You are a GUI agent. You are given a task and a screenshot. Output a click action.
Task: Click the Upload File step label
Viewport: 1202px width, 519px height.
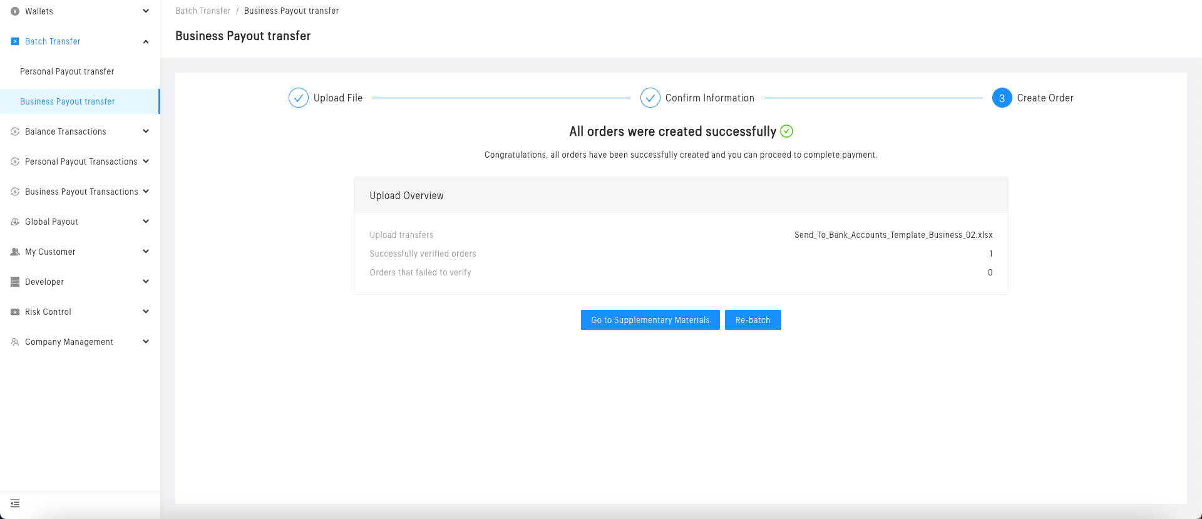pos(338,98)
